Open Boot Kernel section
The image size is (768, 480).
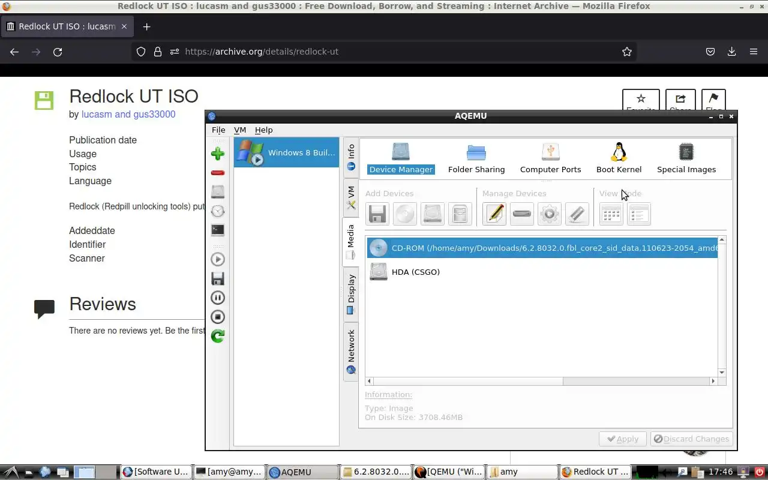[619, 158]
